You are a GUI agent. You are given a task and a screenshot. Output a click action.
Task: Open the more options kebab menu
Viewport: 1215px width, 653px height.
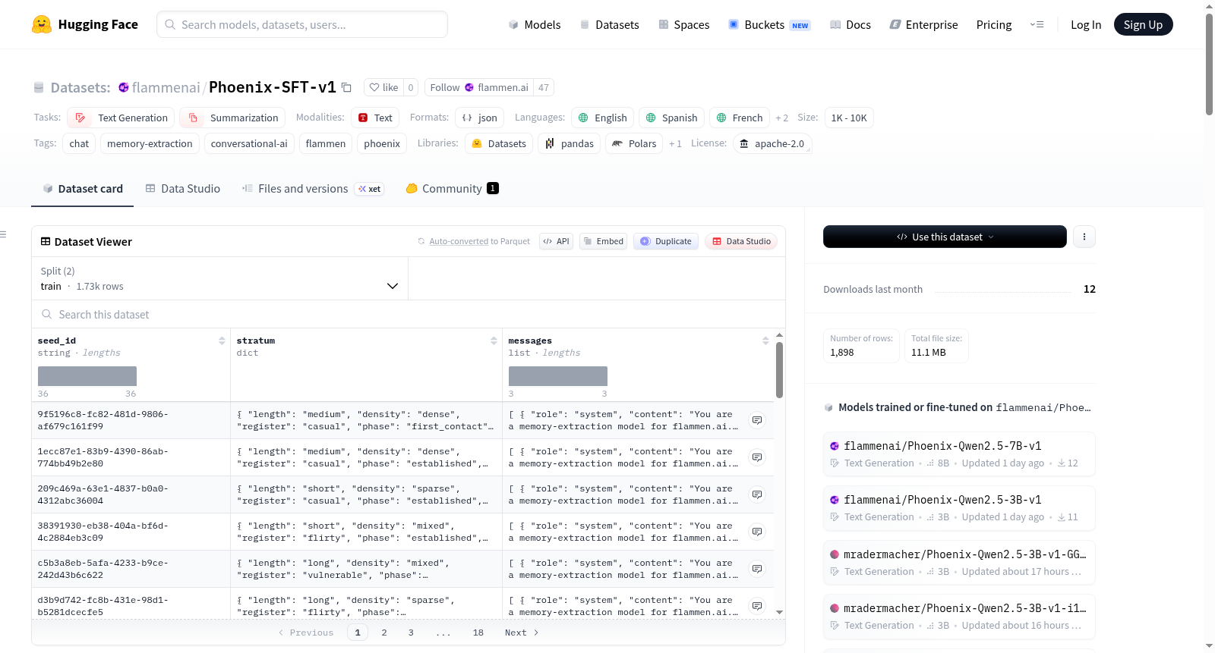[x=1084, y=237]
